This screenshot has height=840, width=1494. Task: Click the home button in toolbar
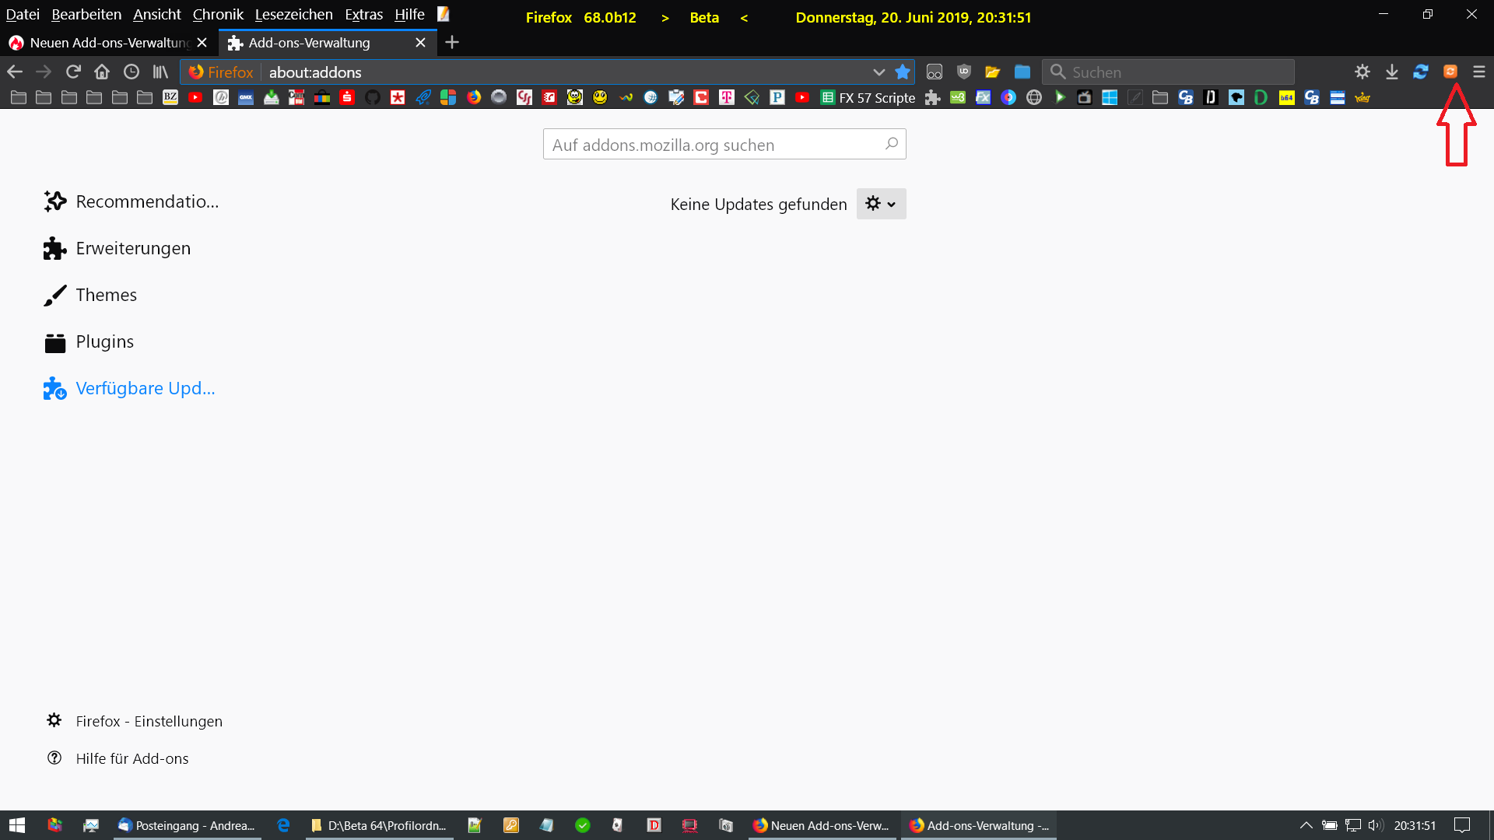coord(102,72)
